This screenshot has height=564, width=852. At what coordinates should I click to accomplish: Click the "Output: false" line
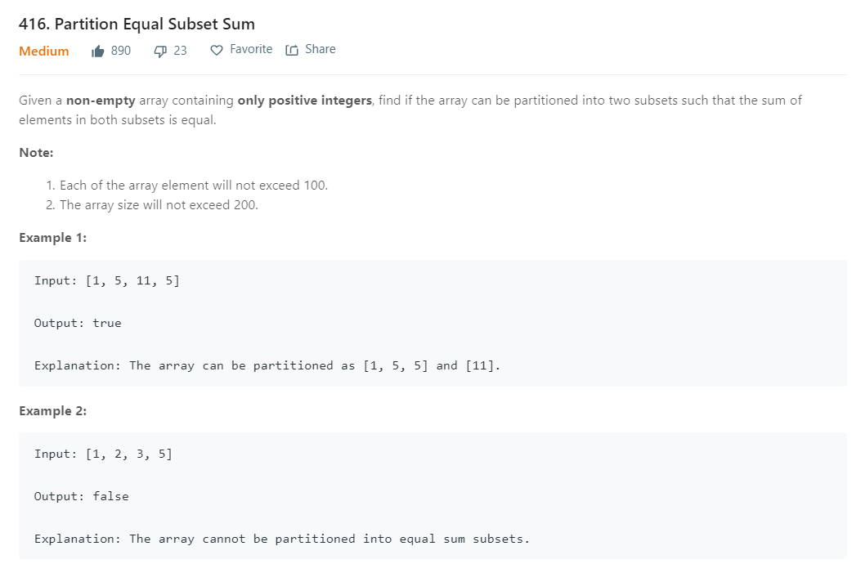coord(81,496)
